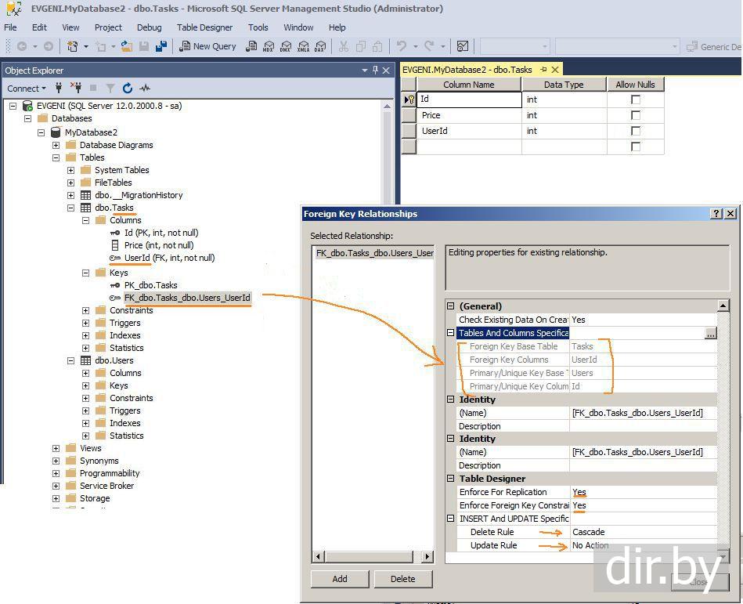Viewport: 743px width, 604px height.
Task: Click the Save All toolbar icon
Action: pos(161,46)
